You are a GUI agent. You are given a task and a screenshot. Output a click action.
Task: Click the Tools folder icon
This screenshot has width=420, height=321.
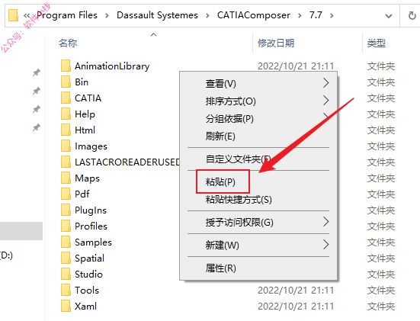click(x=66, y=290)
